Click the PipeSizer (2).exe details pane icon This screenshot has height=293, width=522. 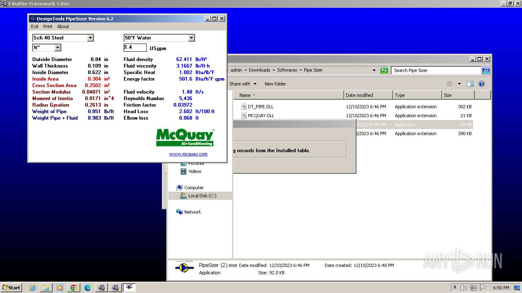click(184, 267)
